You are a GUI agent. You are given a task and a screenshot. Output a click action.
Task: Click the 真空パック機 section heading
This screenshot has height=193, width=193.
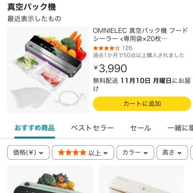32,7
